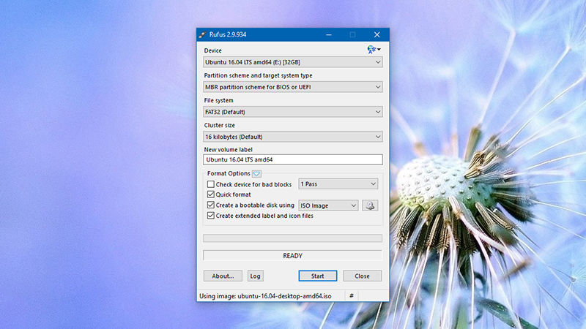586x329 pixels.
Task: Open the Device dropdown list
Action: click(x=292, y=62)
